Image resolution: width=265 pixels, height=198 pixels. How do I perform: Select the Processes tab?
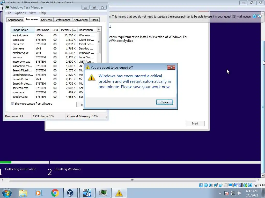tap(32, 19)
